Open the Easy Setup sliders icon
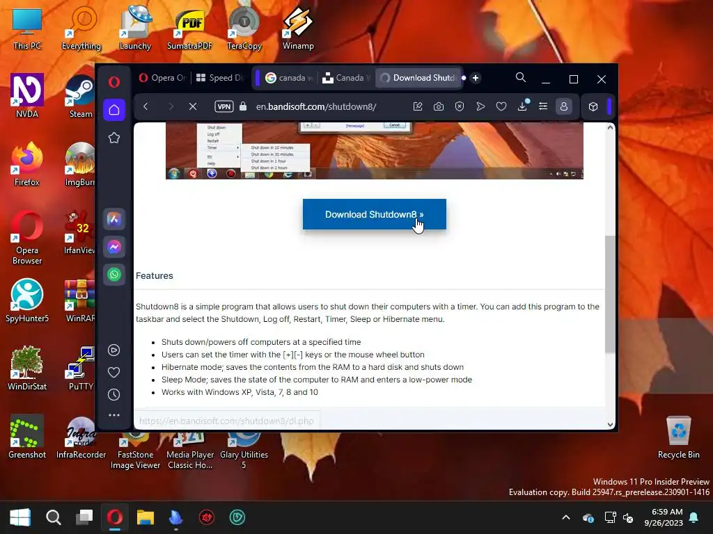Image resolution: width=713 pixels, height=534 pixels. pyautogui.click(x=543, y=106)
